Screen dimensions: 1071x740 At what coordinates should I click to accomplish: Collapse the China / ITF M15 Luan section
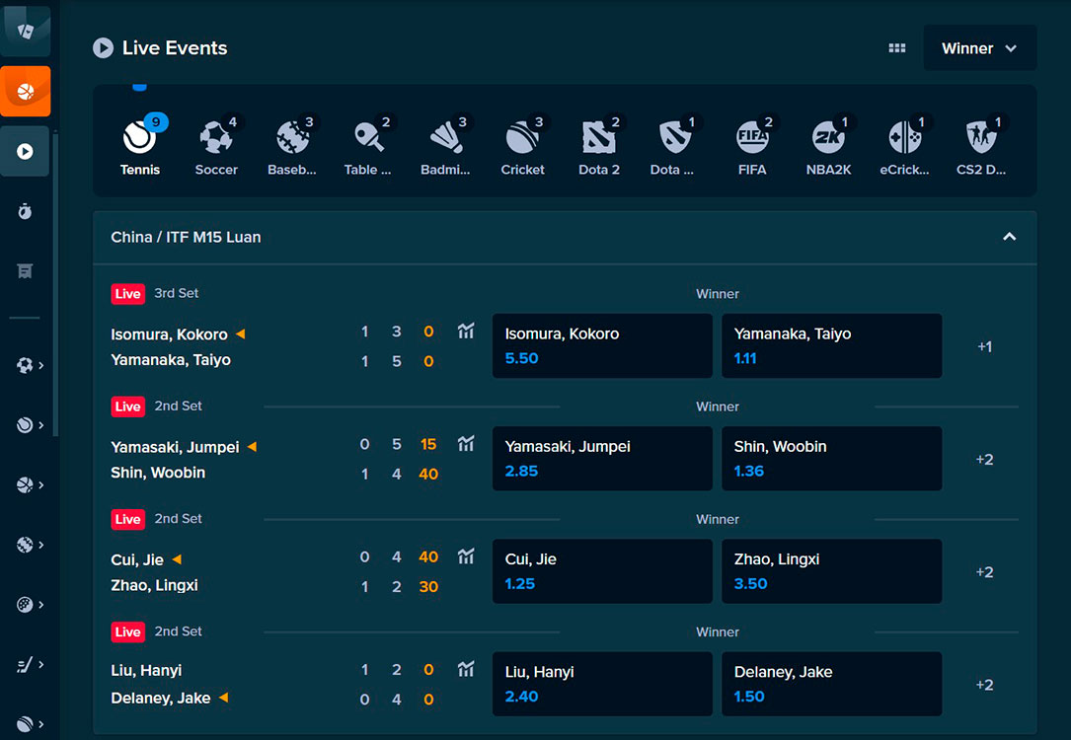click(x=1009, y=237)
